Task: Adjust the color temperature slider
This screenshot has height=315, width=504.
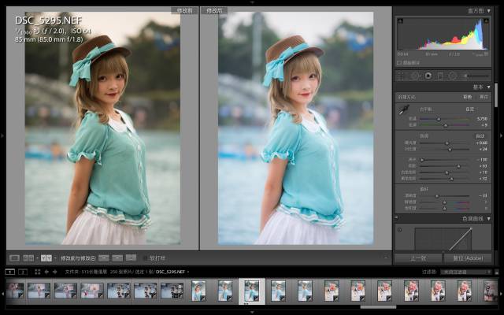Action: pyautogui.click(x=439, y=119)
